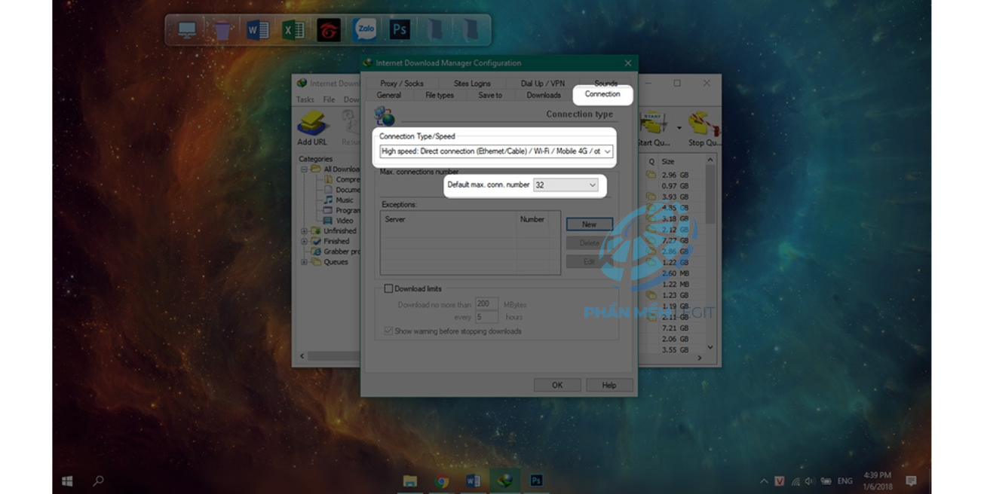Switch to the Sounds tab

pos(605,84)
